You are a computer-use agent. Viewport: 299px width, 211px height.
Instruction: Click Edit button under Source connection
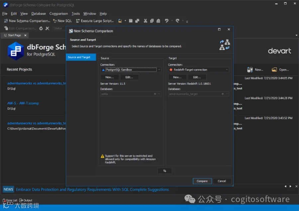pyautogui.click(x=129, y=77)
